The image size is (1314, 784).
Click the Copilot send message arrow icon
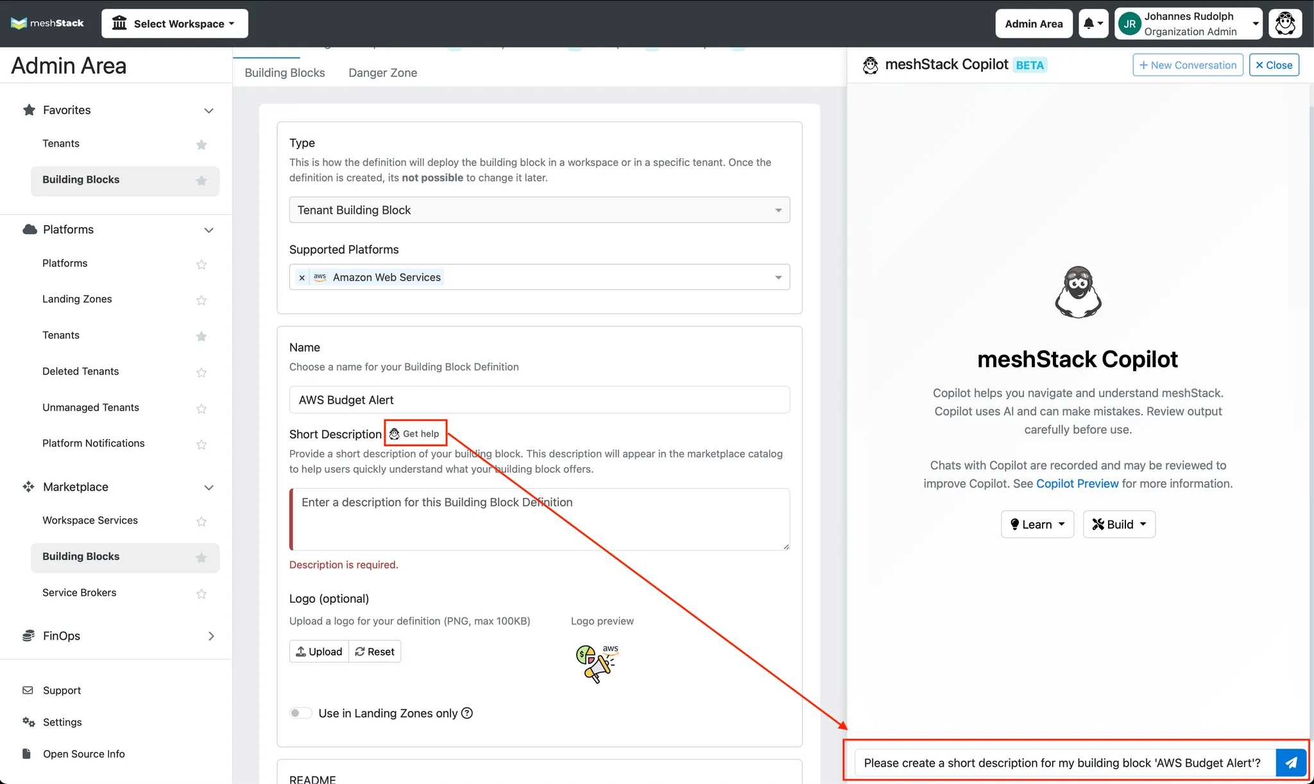click(x=1291, y=763)
